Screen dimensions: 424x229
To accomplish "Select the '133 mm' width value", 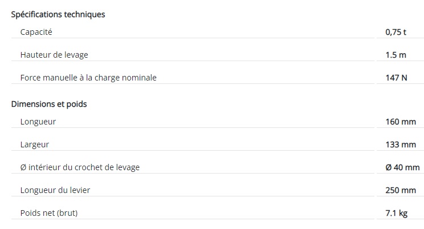I will tap(401, 144).
